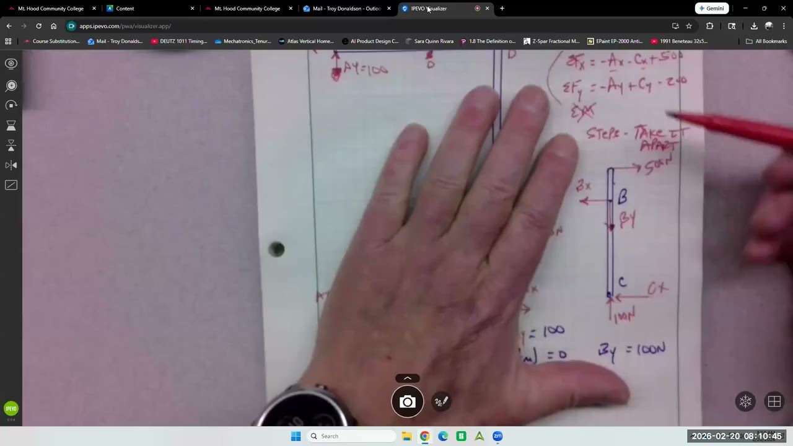Click the green IPEVO logo badge
This screenshot has width=793, height=446.
click(11, 408)
